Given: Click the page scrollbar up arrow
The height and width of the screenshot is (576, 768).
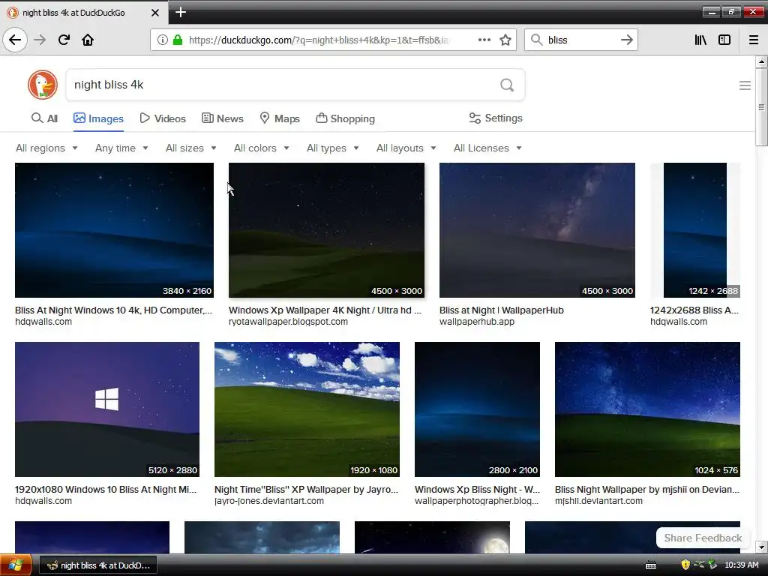Looking at the screenshot, I should [761, 61].
